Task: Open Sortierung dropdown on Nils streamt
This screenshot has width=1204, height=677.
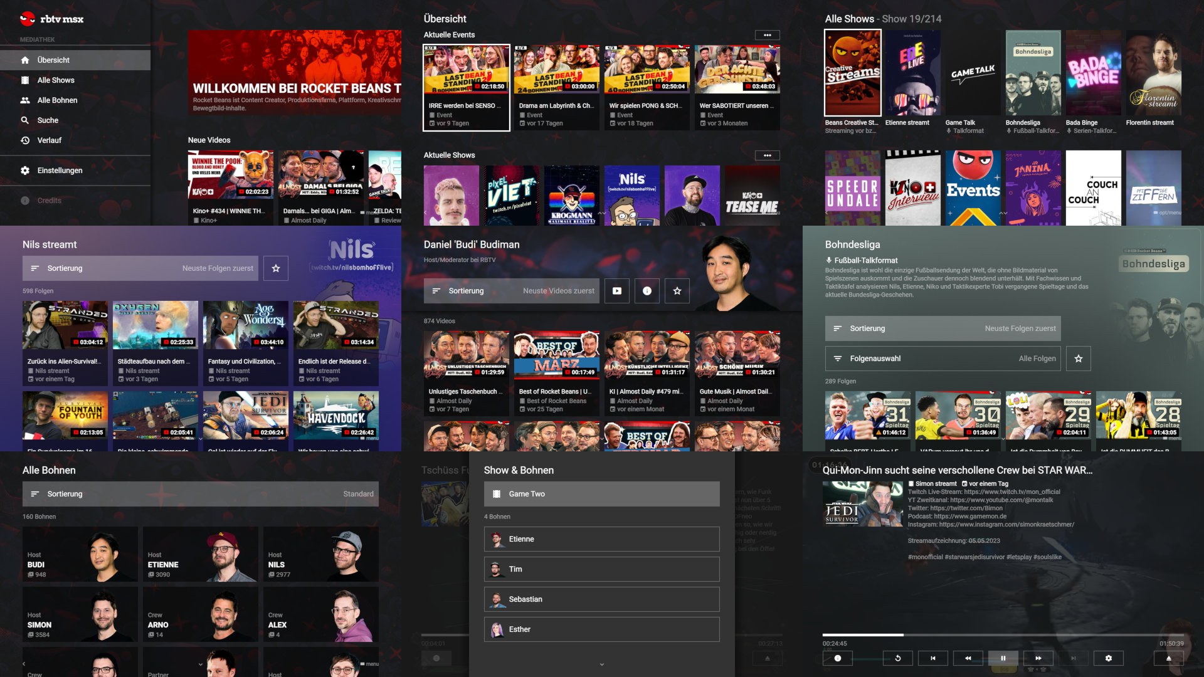Action: [140, 268]
